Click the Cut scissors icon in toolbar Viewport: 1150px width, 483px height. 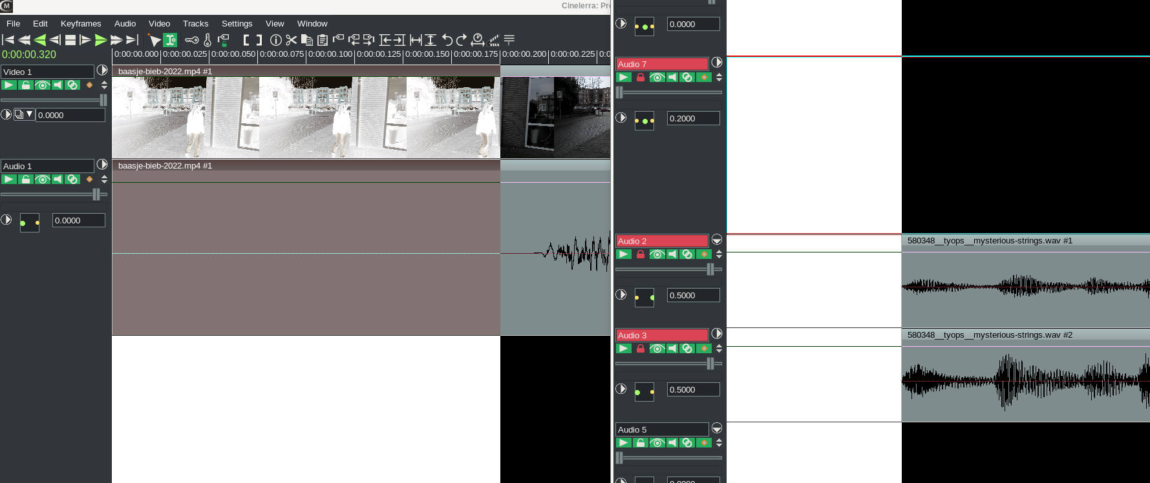tap(292, 40)
